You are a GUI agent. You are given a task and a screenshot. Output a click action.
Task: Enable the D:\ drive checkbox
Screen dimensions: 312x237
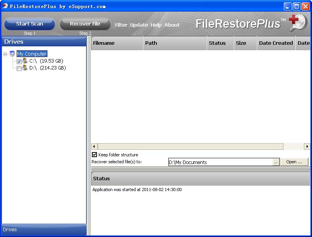point(19,68)
